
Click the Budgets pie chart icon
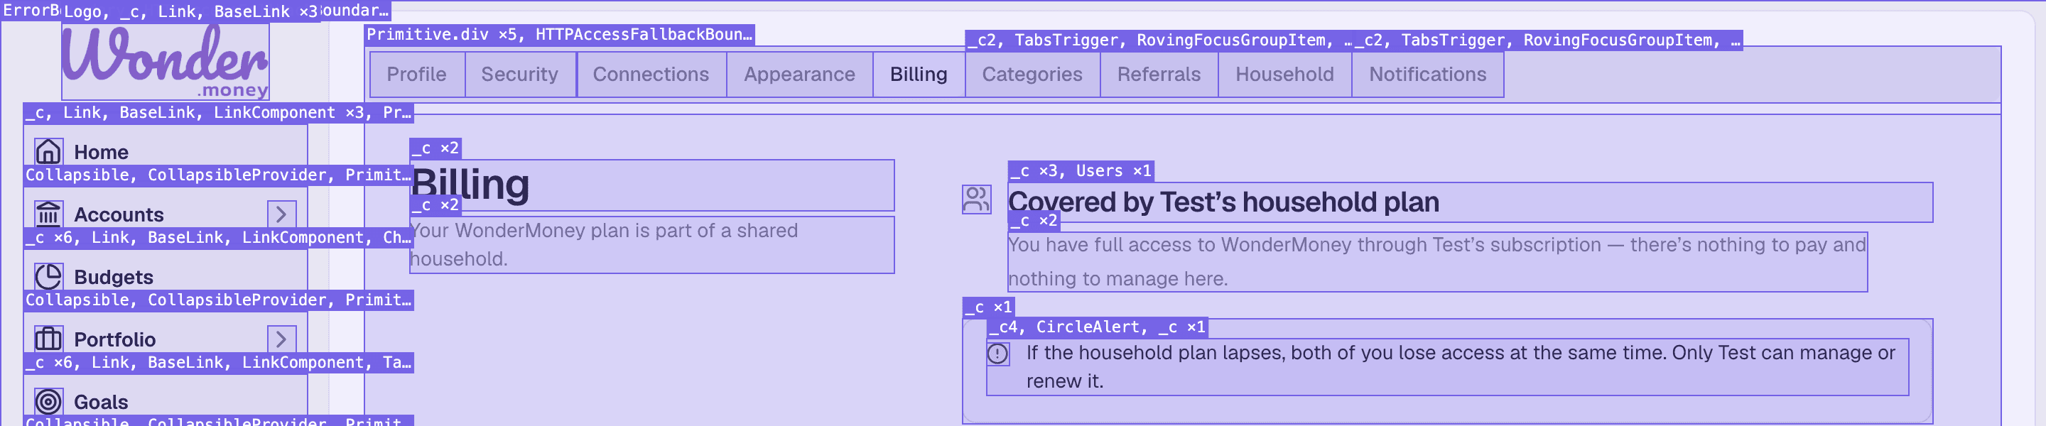(x=48, y=277)
